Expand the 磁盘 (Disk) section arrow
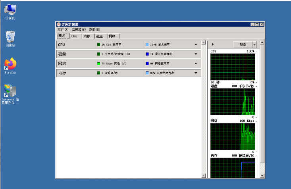This screenshot has width=291, height=189. (196, 54)
